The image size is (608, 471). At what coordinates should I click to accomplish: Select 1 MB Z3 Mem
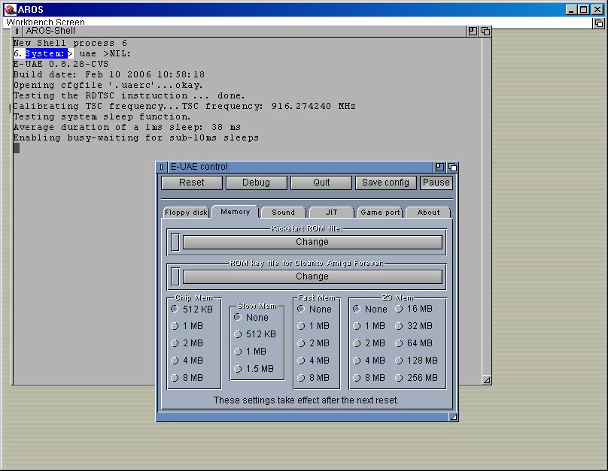click(357, 326)
